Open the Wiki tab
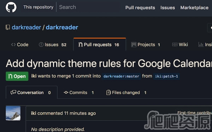The height and width of the screenshot is (132, 212). 180,45
